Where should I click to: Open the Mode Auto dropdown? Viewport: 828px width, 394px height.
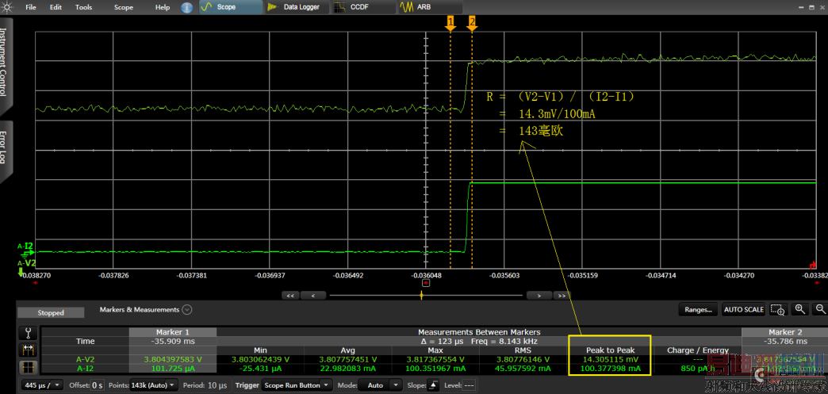[x=379, y=385]
